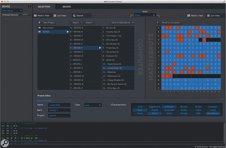Select preset 1 - No Arp

(118, 28)
